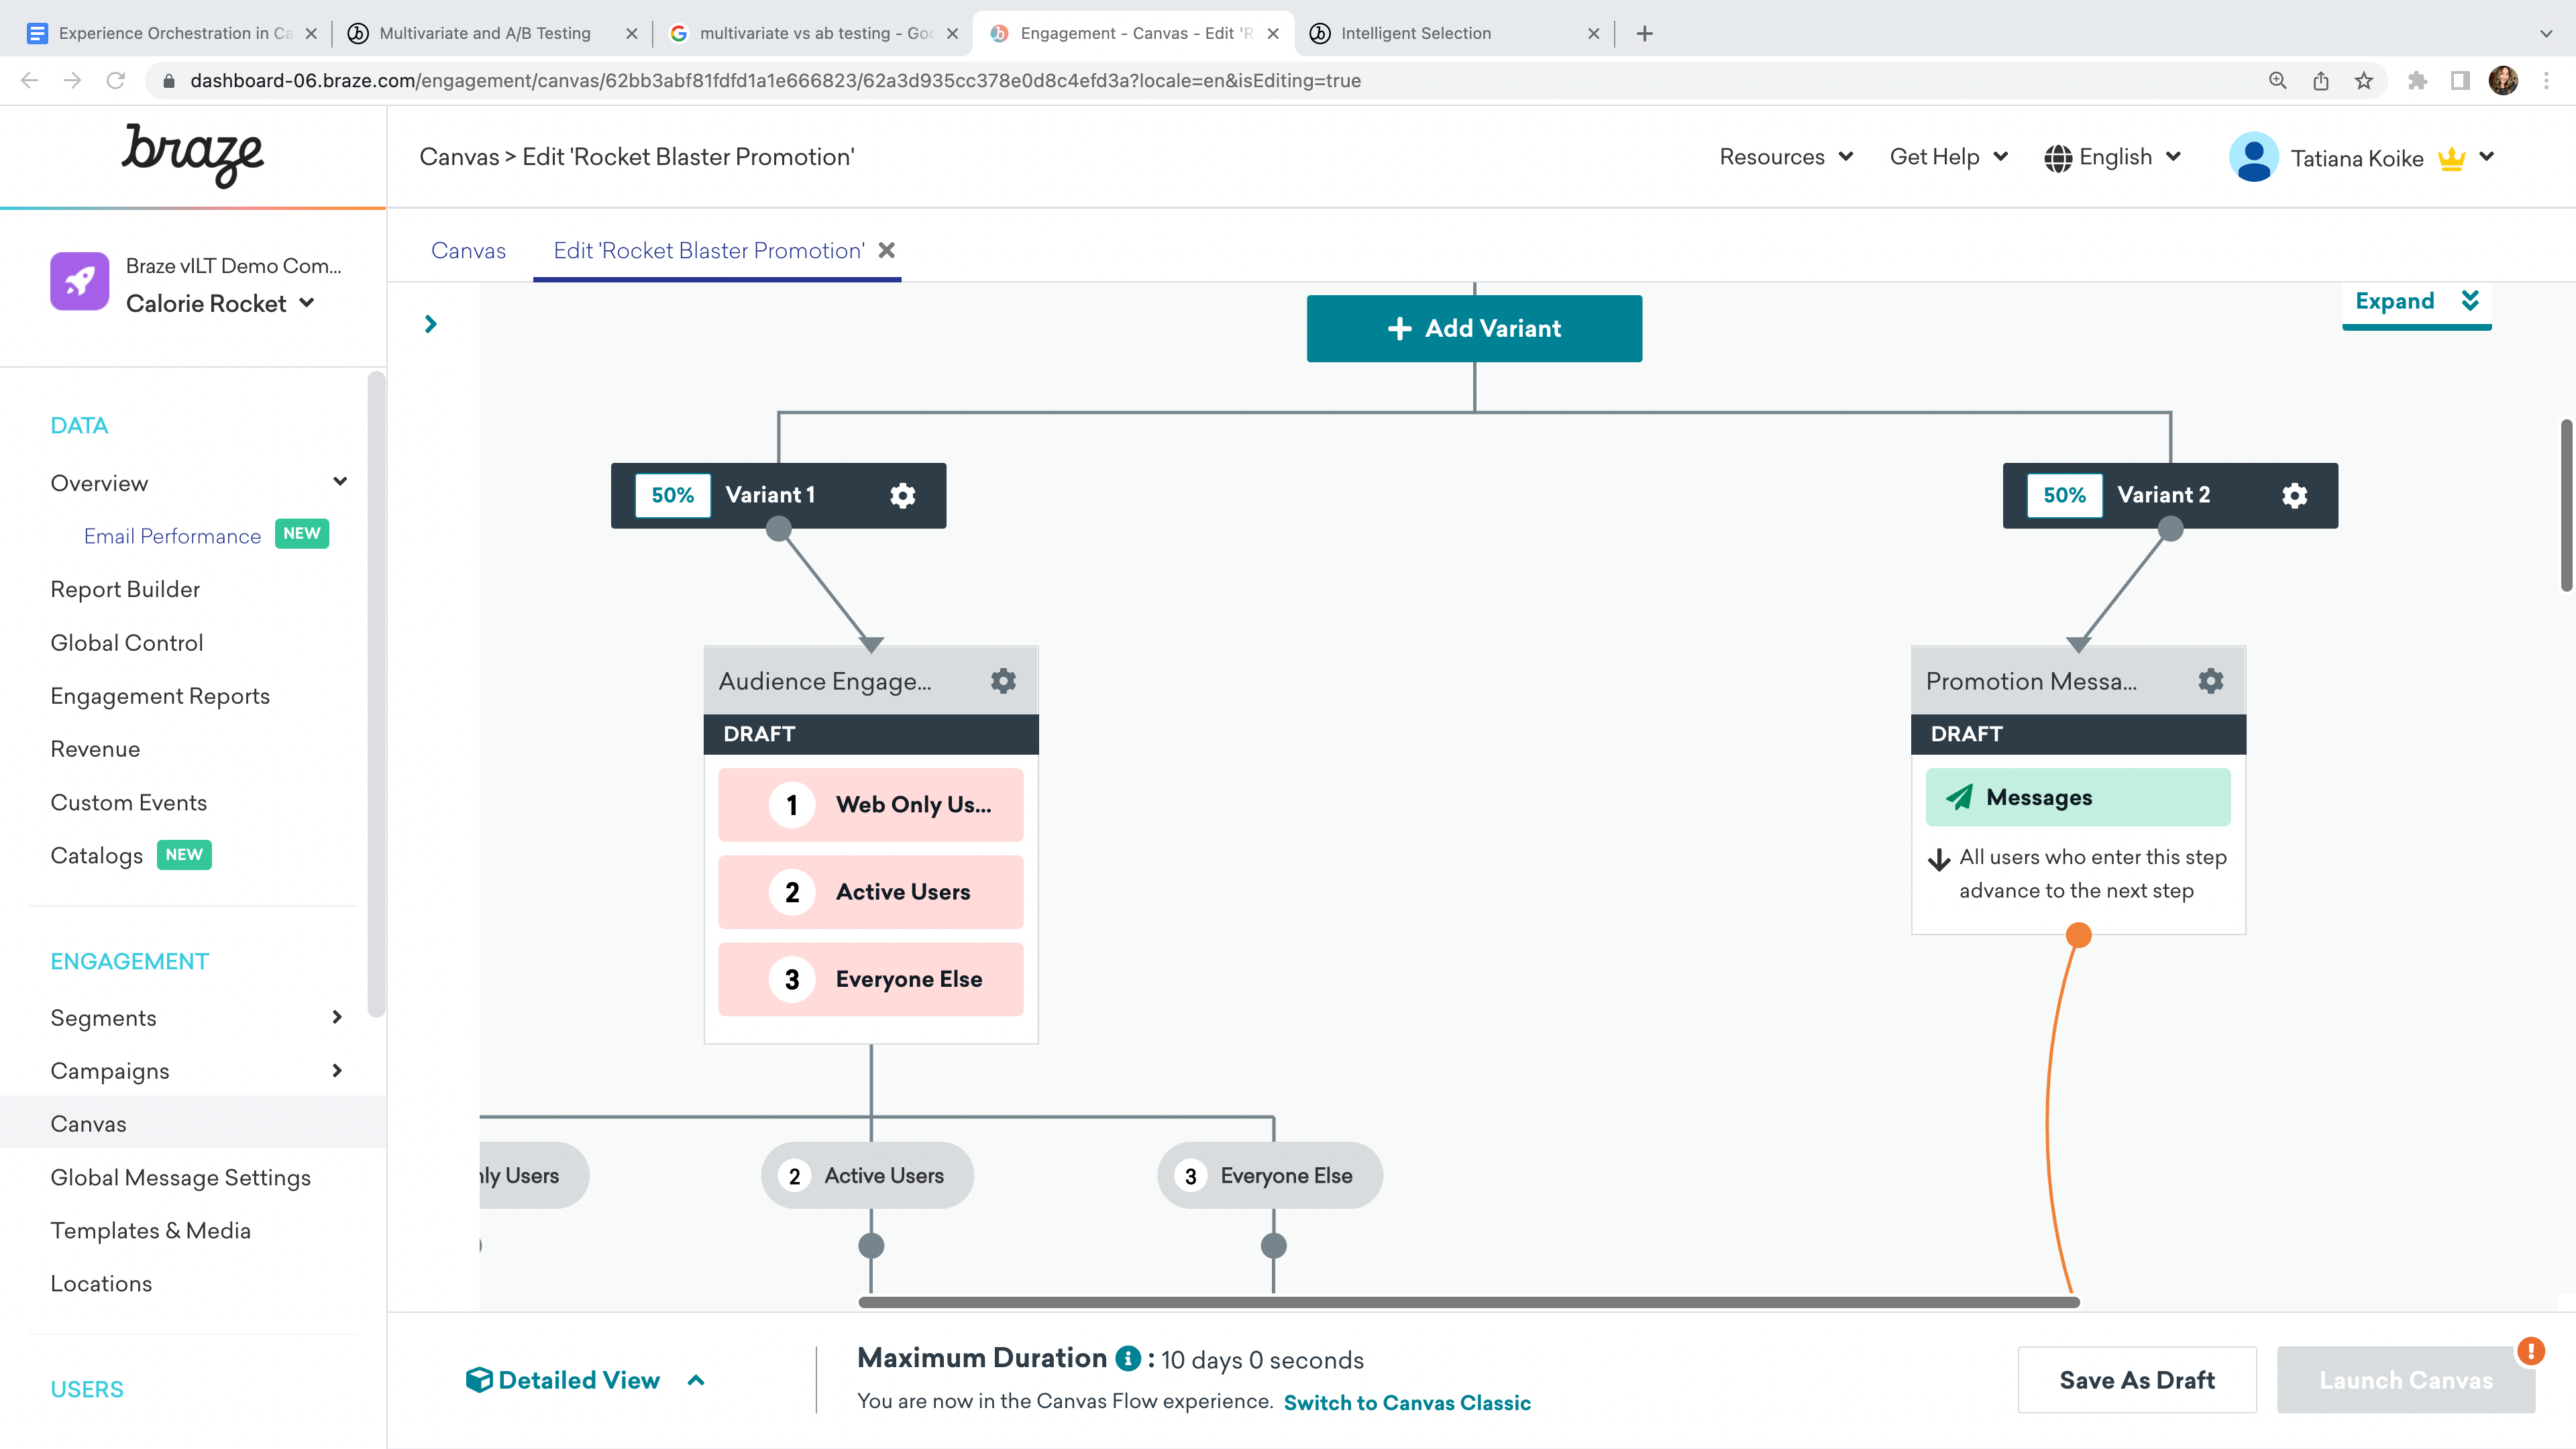Screen dimensions: 2576x1449
Task: Expand the collapsed left panel chevron
Action: point(431,324)
